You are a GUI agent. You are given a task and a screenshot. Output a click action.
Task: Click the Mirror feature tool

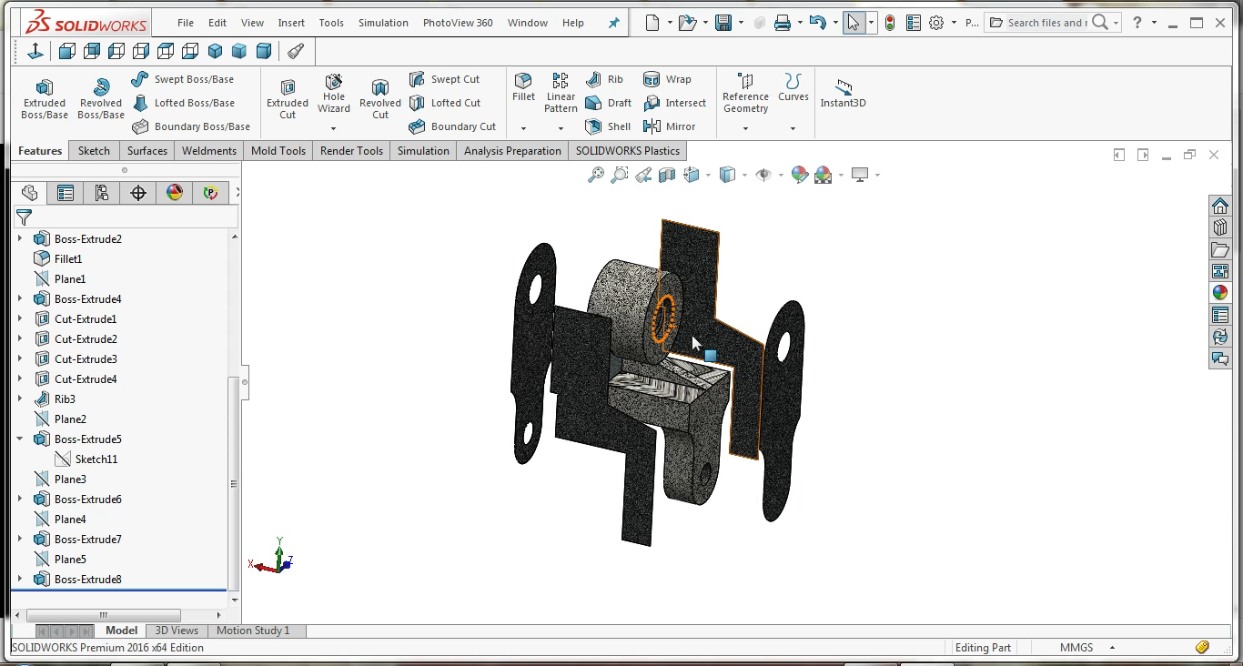coord(669,126)
